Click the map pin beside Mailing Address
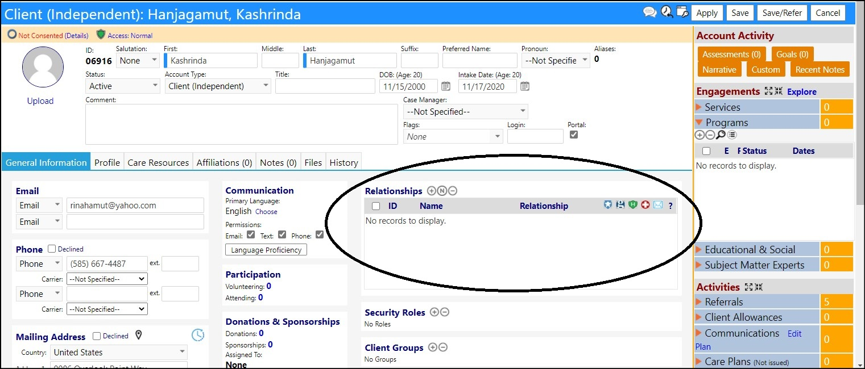 pos(138,336)
